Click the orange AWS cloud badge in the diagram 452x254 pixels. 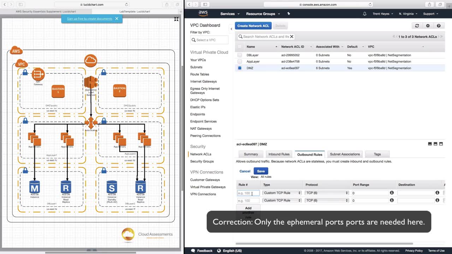click(x=16, y=51)
